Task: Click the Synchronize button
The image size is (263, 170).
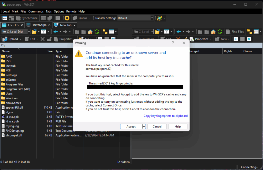Action: coord(26,18)
